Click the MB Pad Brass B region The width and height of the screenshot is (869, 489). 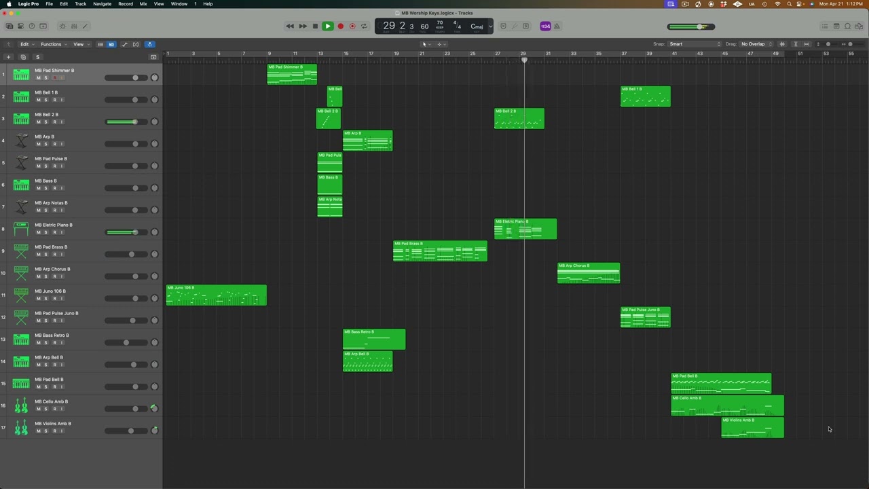pyautogui.click(x=440, y=251)
